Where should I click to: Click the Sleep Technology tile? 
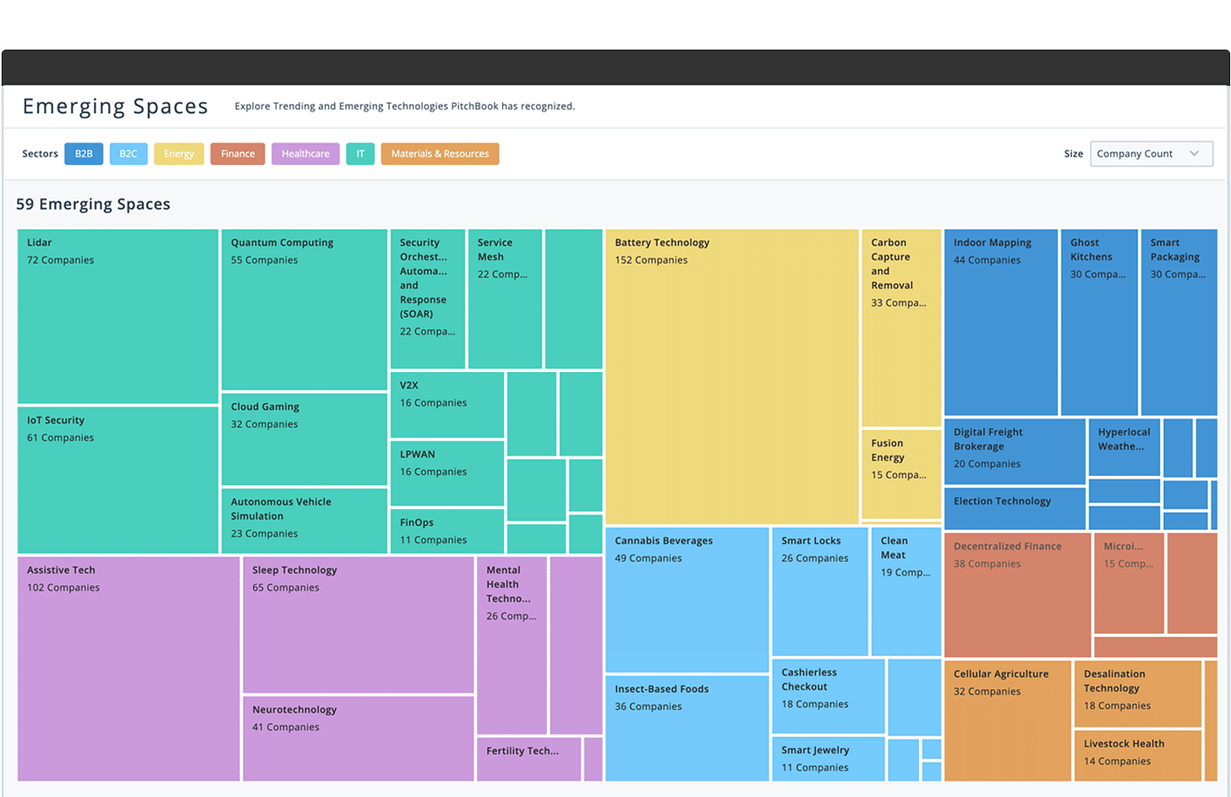(358, 625)
